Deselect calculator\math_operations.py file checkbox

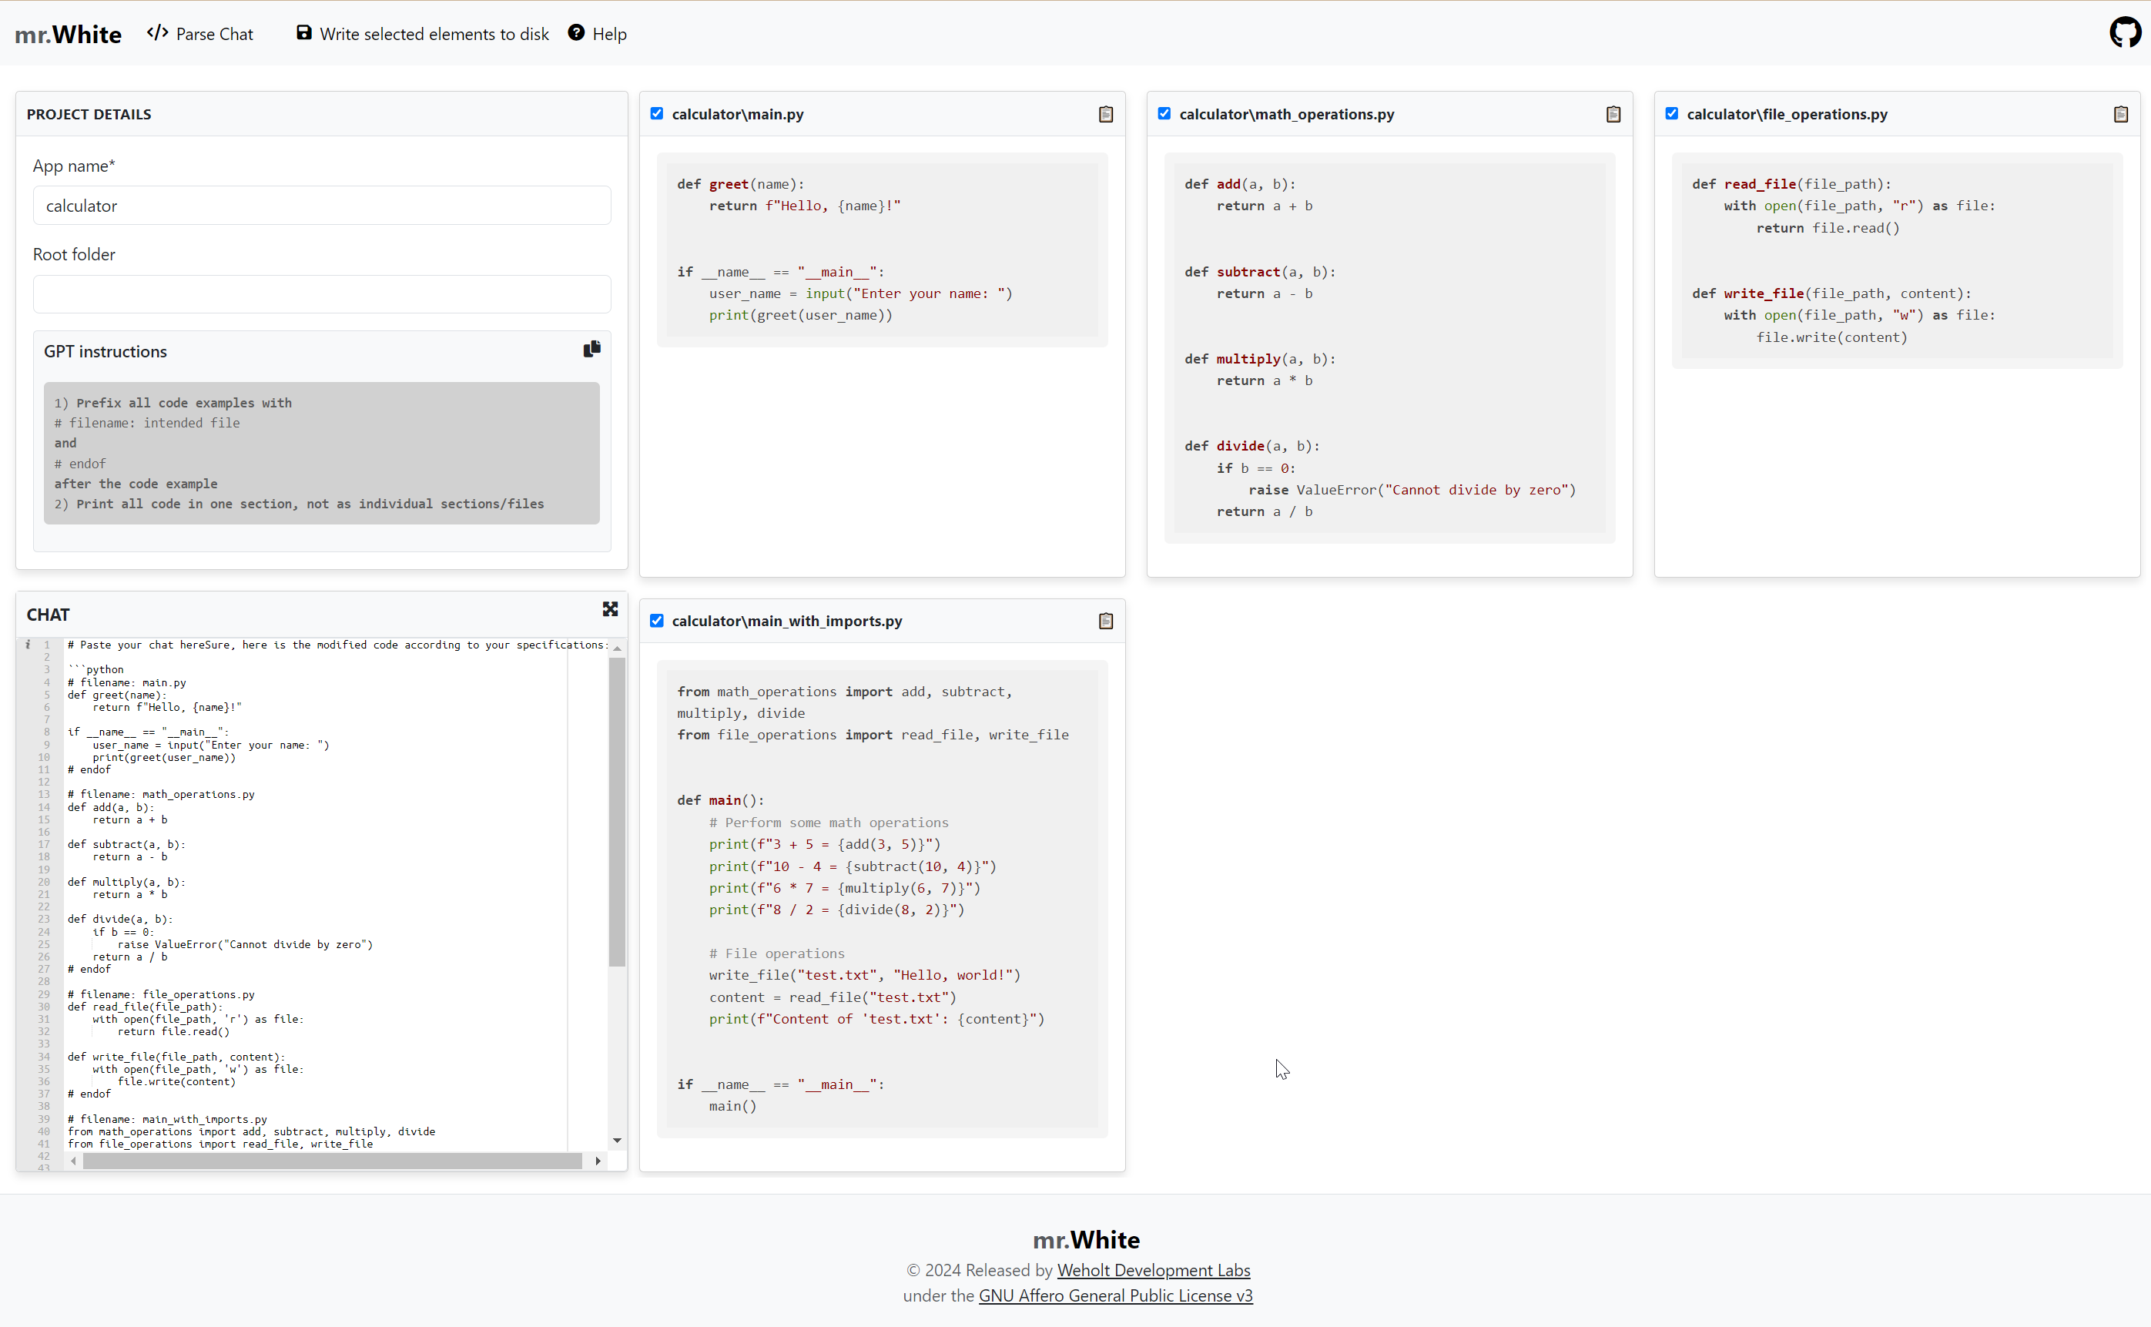coord(1164,113)
